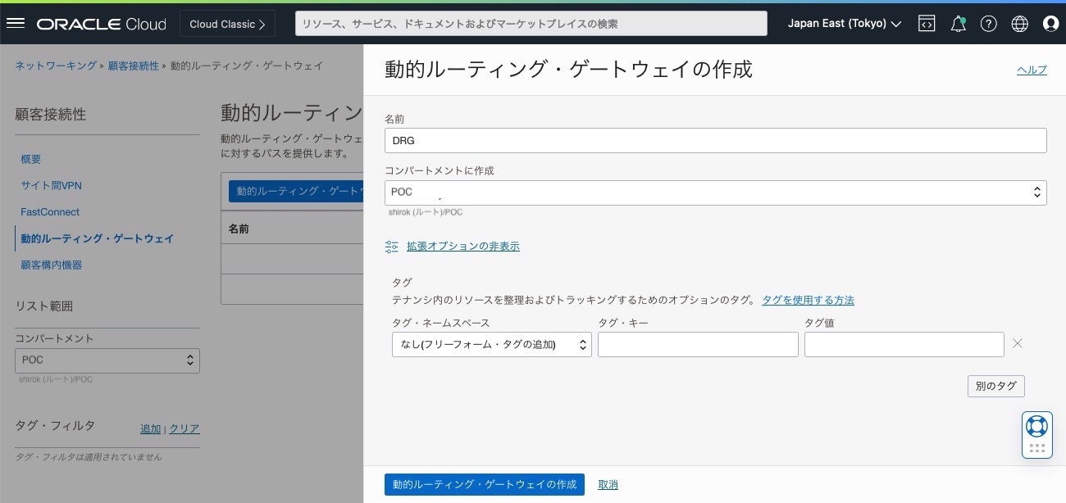The height and width of the screenshot is (503, 1066).
Task: Click the 名前 column header in table
Action: 239,229
